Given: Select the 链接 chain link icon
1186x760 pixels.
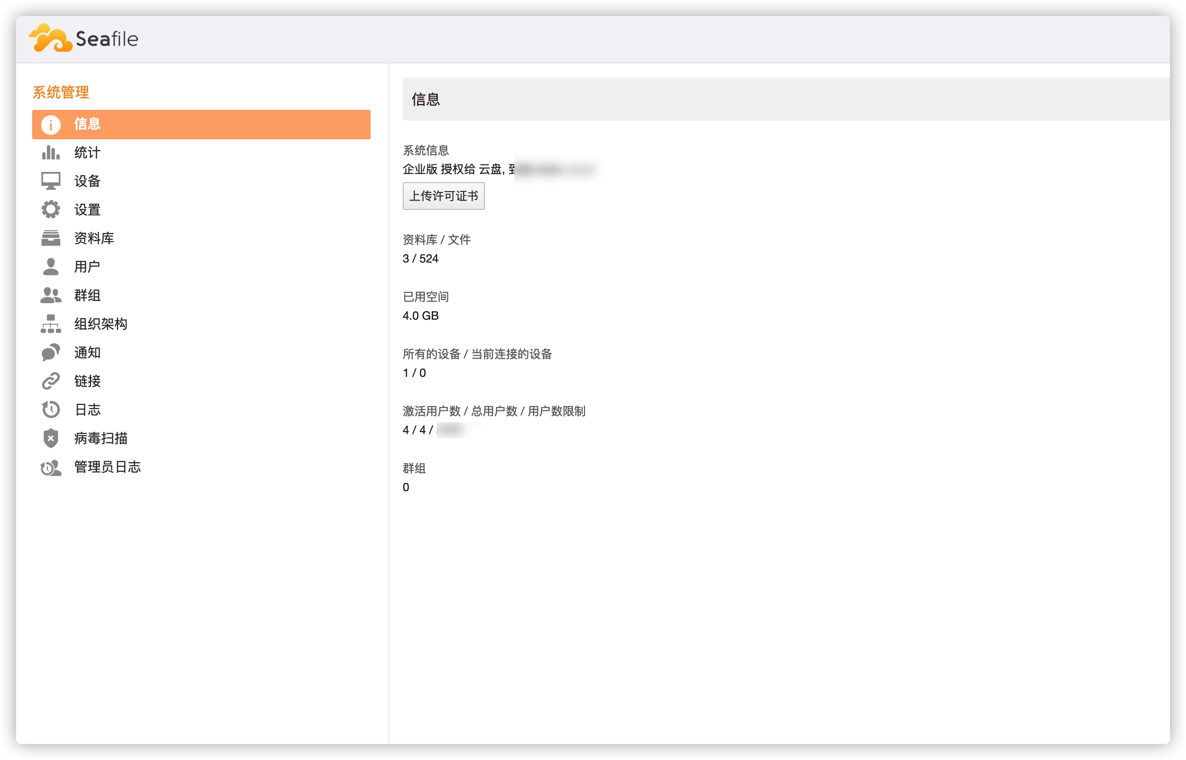Looking at the screenshot, I should 51,381.
